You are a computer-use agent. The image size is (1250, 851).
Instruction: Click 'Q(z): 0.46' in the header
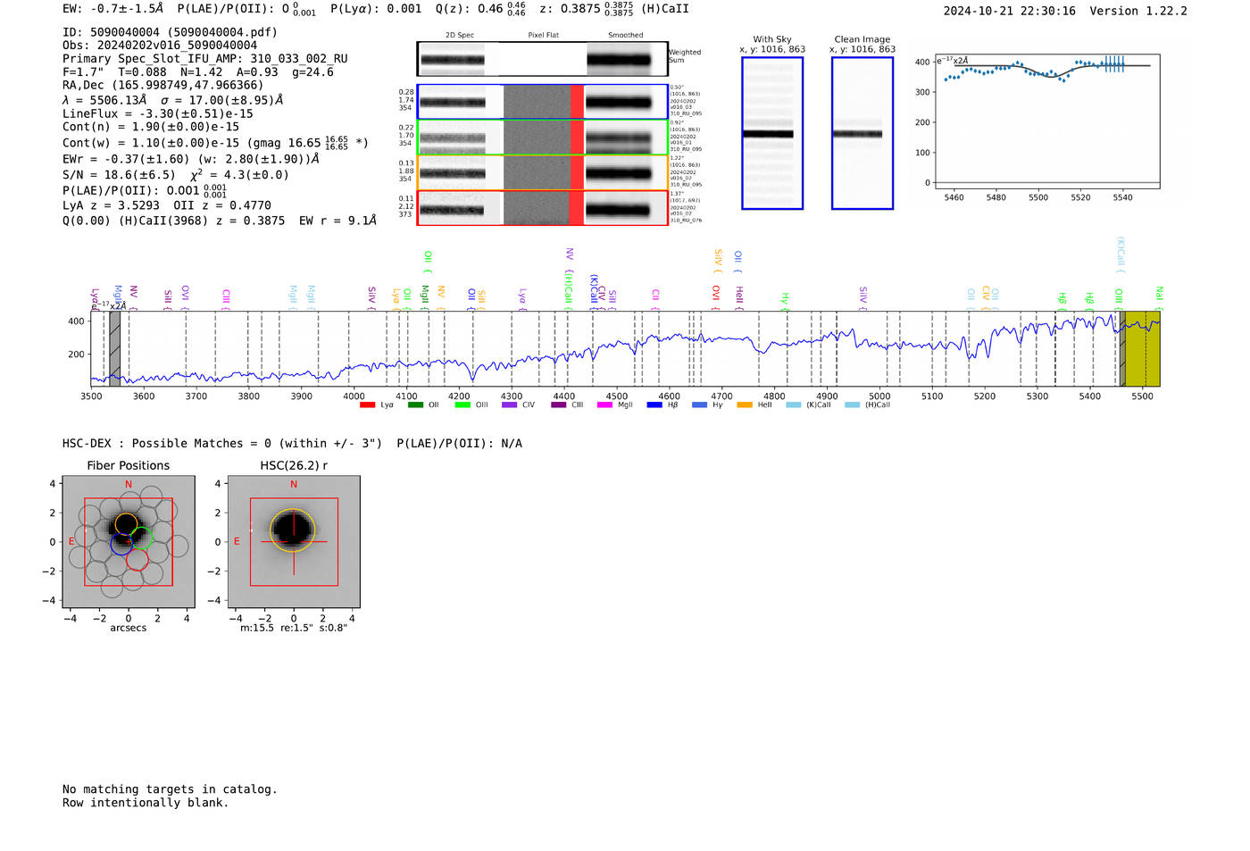[480, 9]
